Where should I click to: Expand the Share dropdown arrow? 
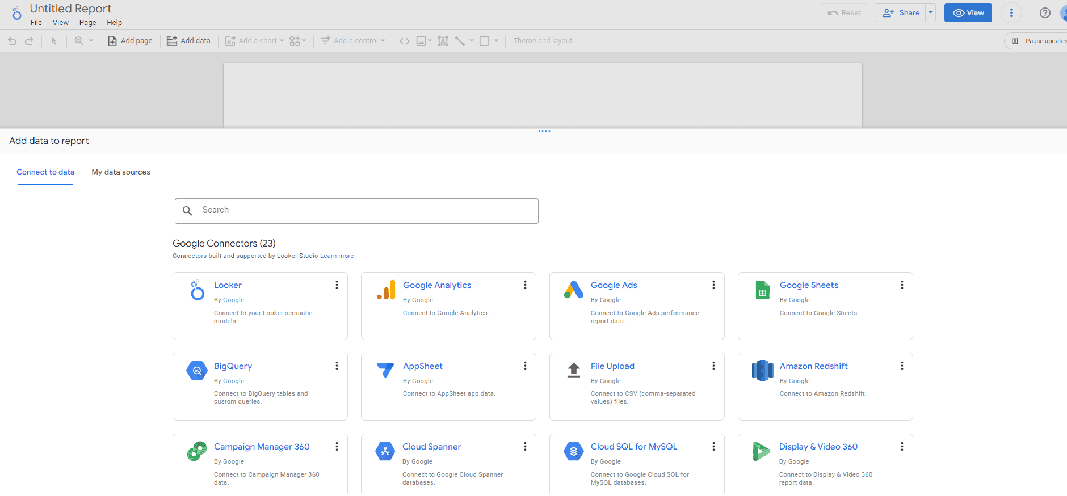tap(931, 13)
